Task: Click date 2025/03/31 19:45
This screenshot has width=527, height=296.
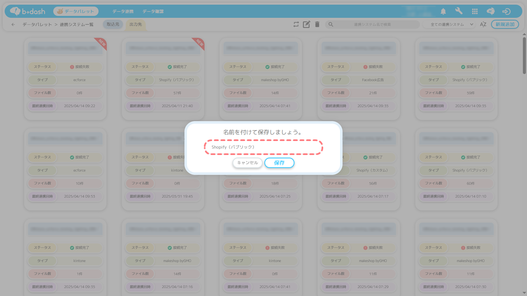Action: 177,197
